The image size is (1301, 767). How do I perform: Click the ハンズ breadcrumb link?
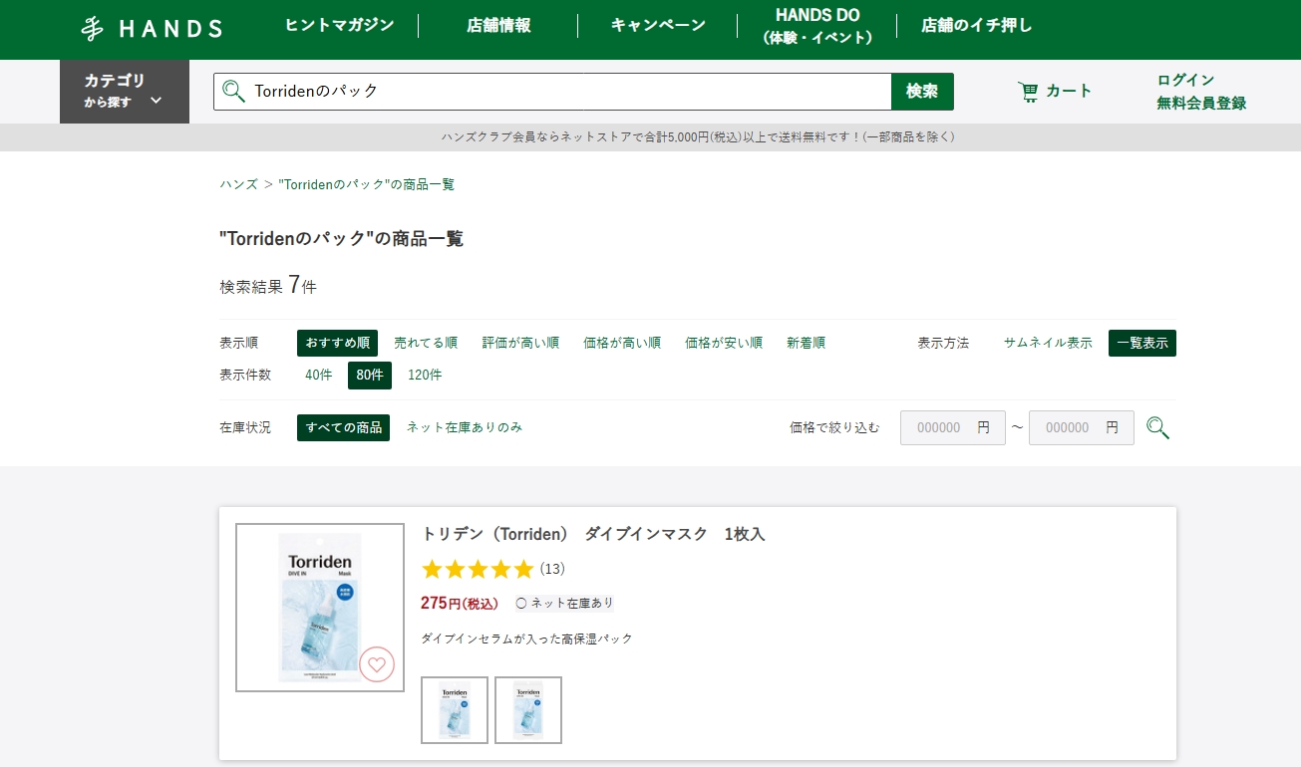pyautogui.click(x=238, y=184)
